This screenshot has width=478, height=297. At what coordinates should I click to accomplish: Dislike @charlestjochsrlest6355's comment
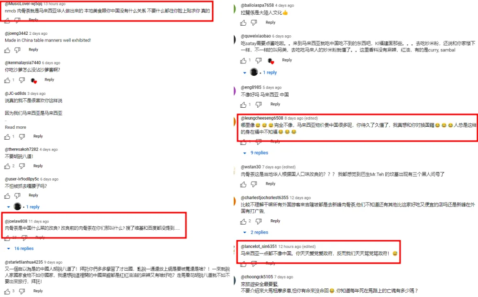[259, 221]
